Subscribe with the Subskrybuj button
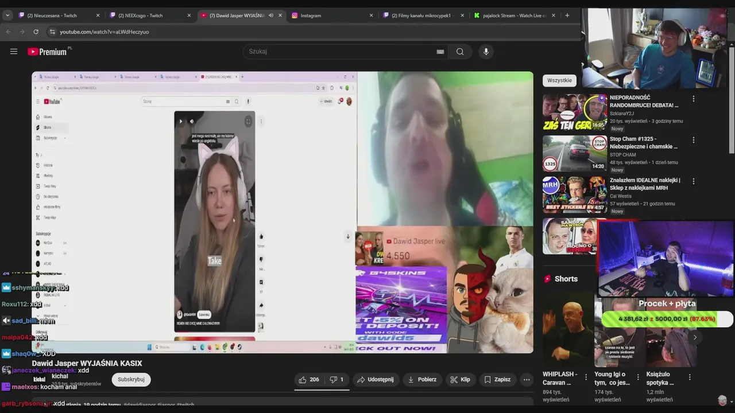The width and height of the screenshot is (735, 413). (131, 380)
